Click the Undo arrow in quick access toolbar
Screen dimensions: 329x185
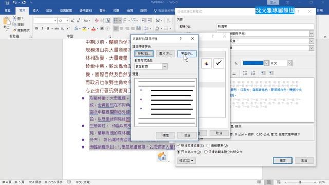pyautogui.click(x=15, y=2)
